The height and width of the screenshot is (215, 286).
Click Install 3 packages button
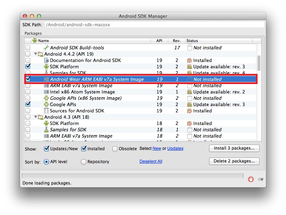pyautogui.click(x=234, y=148)
